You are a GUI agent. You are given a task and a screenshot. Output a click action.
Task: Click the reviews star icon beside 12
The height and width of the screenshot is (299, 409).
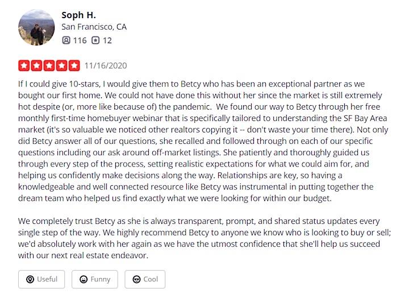95,40
